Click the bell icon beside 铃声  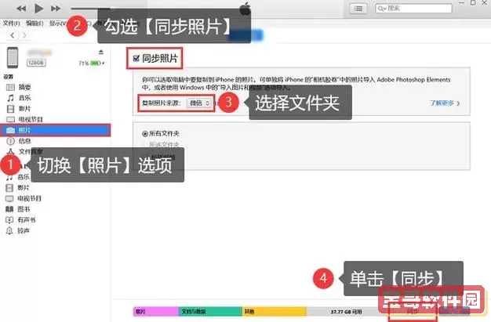9,230
